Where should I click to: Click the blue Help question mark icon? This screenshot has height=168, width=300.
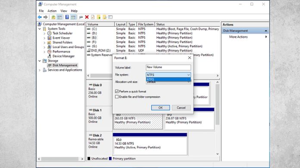(x=67, y=17)
